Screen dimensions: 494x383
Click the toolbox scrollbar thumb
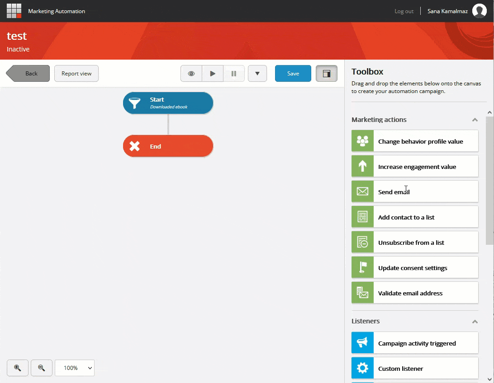click(x=489, y=181)
